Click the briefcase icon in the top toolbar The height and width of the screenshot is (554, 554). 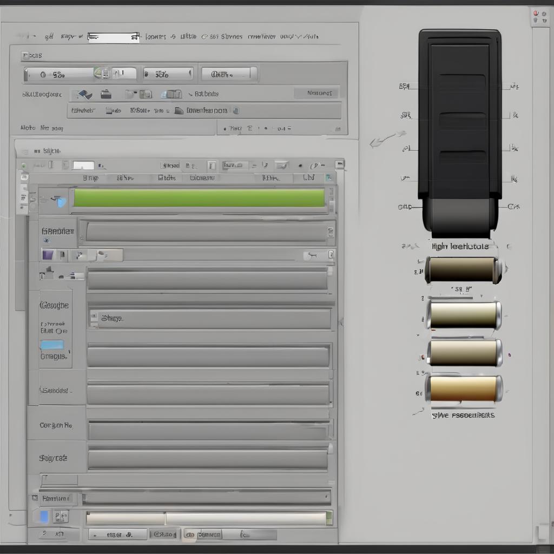click(x=106, y=94)
